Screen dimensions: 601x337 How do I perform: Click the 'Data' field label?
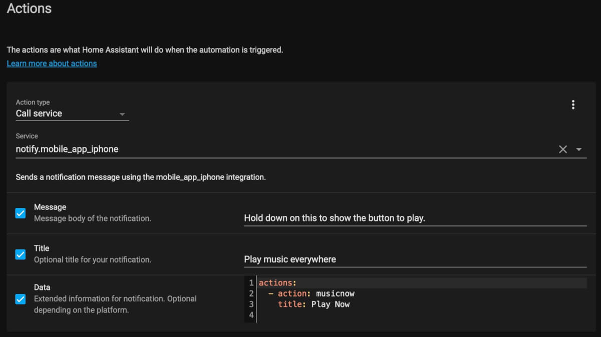pyautogui.click(x=42, y=287)
